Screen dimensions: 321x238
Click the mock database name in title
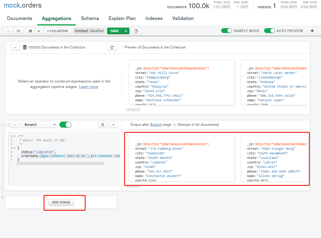12,5
